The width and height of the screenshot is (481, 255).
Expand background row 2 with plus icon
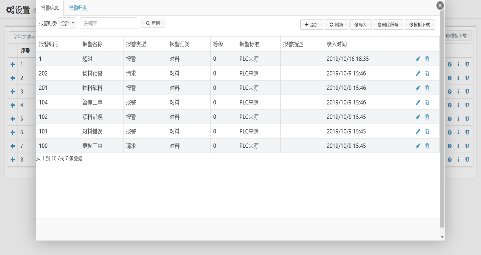pos(13,78)
